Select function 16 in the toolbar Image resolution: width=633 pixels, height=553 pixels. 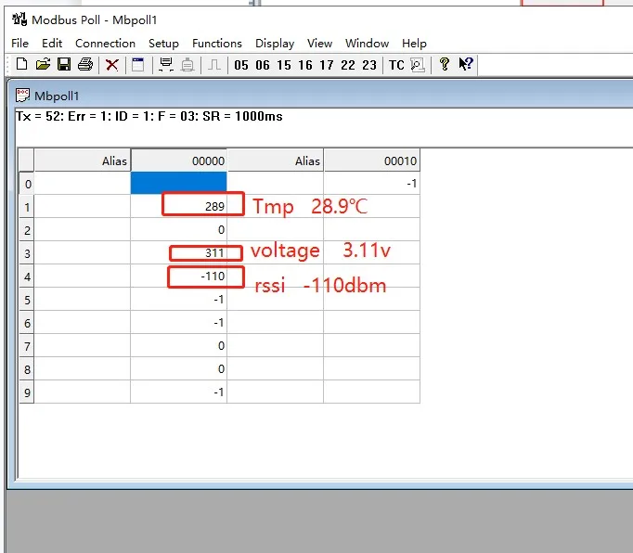point(305,65)
